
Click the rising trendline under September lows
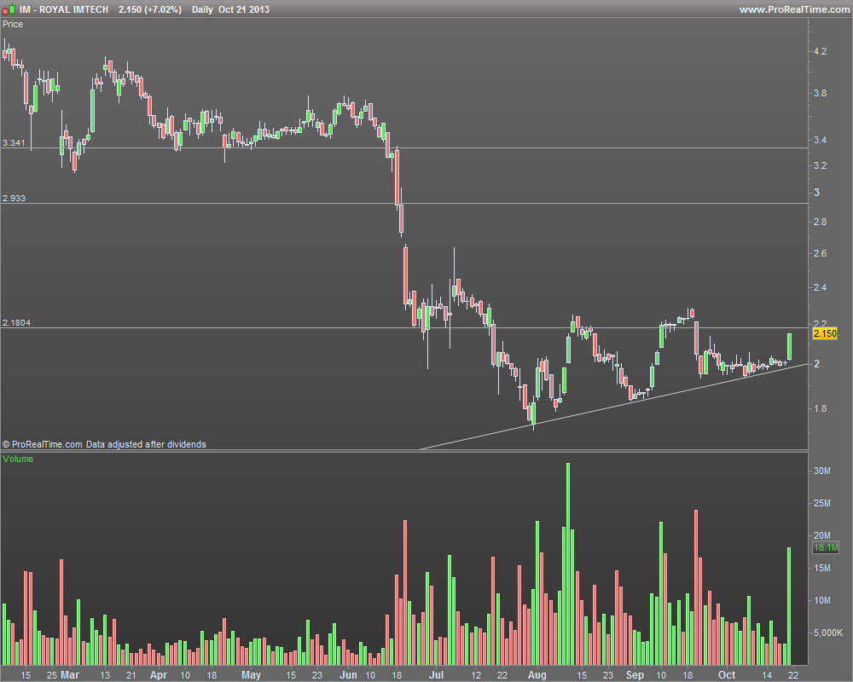click(x=615, y=407)
